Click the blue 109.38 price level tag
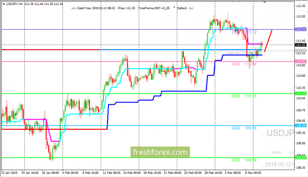 (x=301, y=126)
